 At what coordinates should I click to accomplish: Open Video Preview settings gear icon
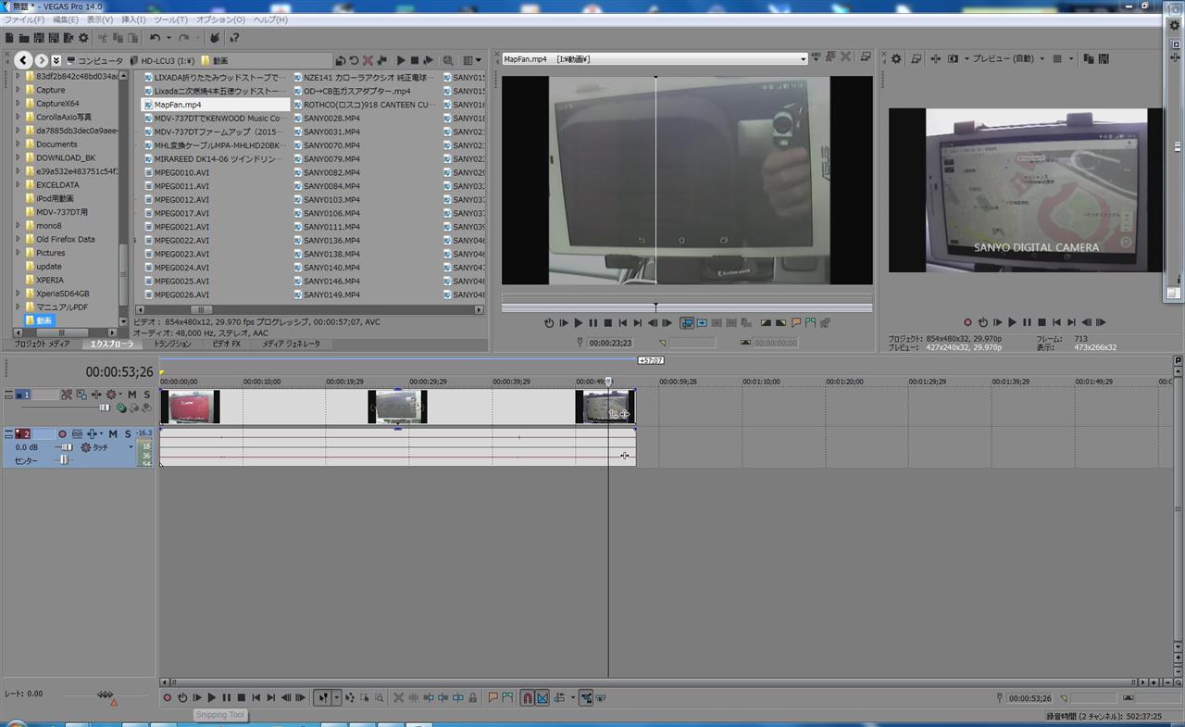895,58
